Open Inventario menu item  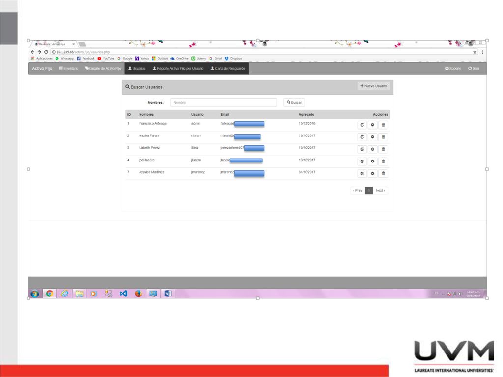(x=69, y=68)
